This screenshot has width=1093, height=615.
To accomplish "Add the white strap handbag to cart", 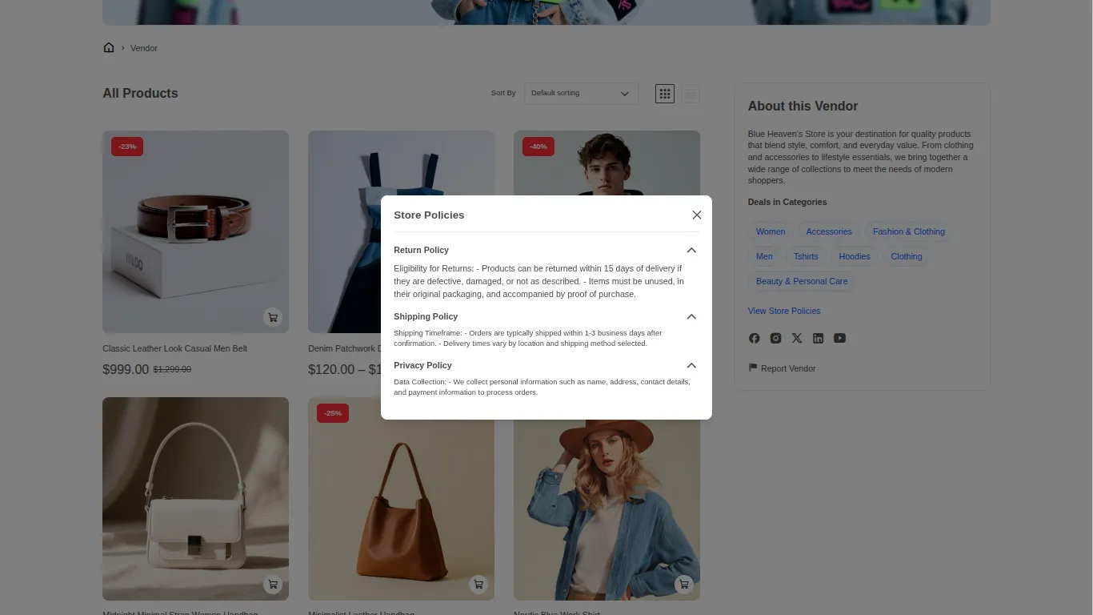I will [x=273, y=585].
